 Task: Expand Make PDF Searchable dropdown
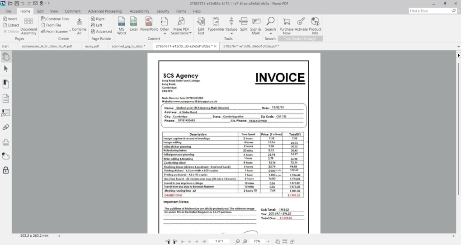[190, 33]
